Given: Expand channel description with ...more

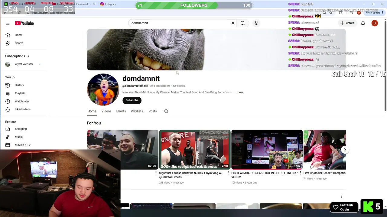Looking at the screenshot, I should coord(239,92).
